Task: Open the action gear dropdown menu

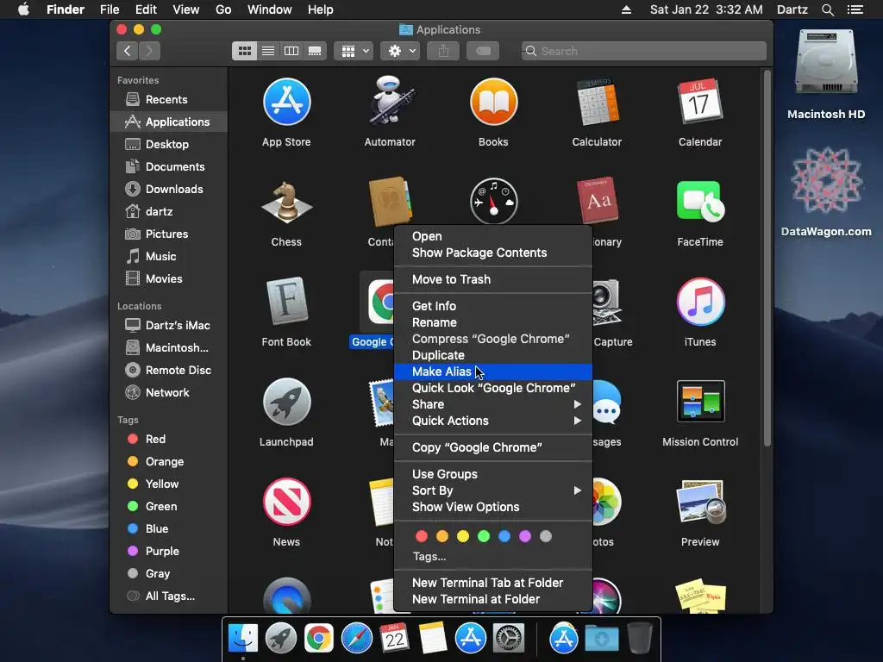Action: (x=400, y=51)
